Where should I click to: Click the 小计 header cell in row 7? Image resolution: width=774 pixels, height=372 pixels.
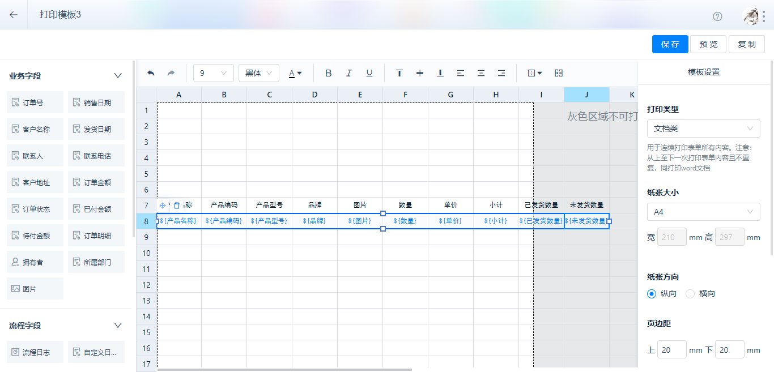tap(496, 206)
